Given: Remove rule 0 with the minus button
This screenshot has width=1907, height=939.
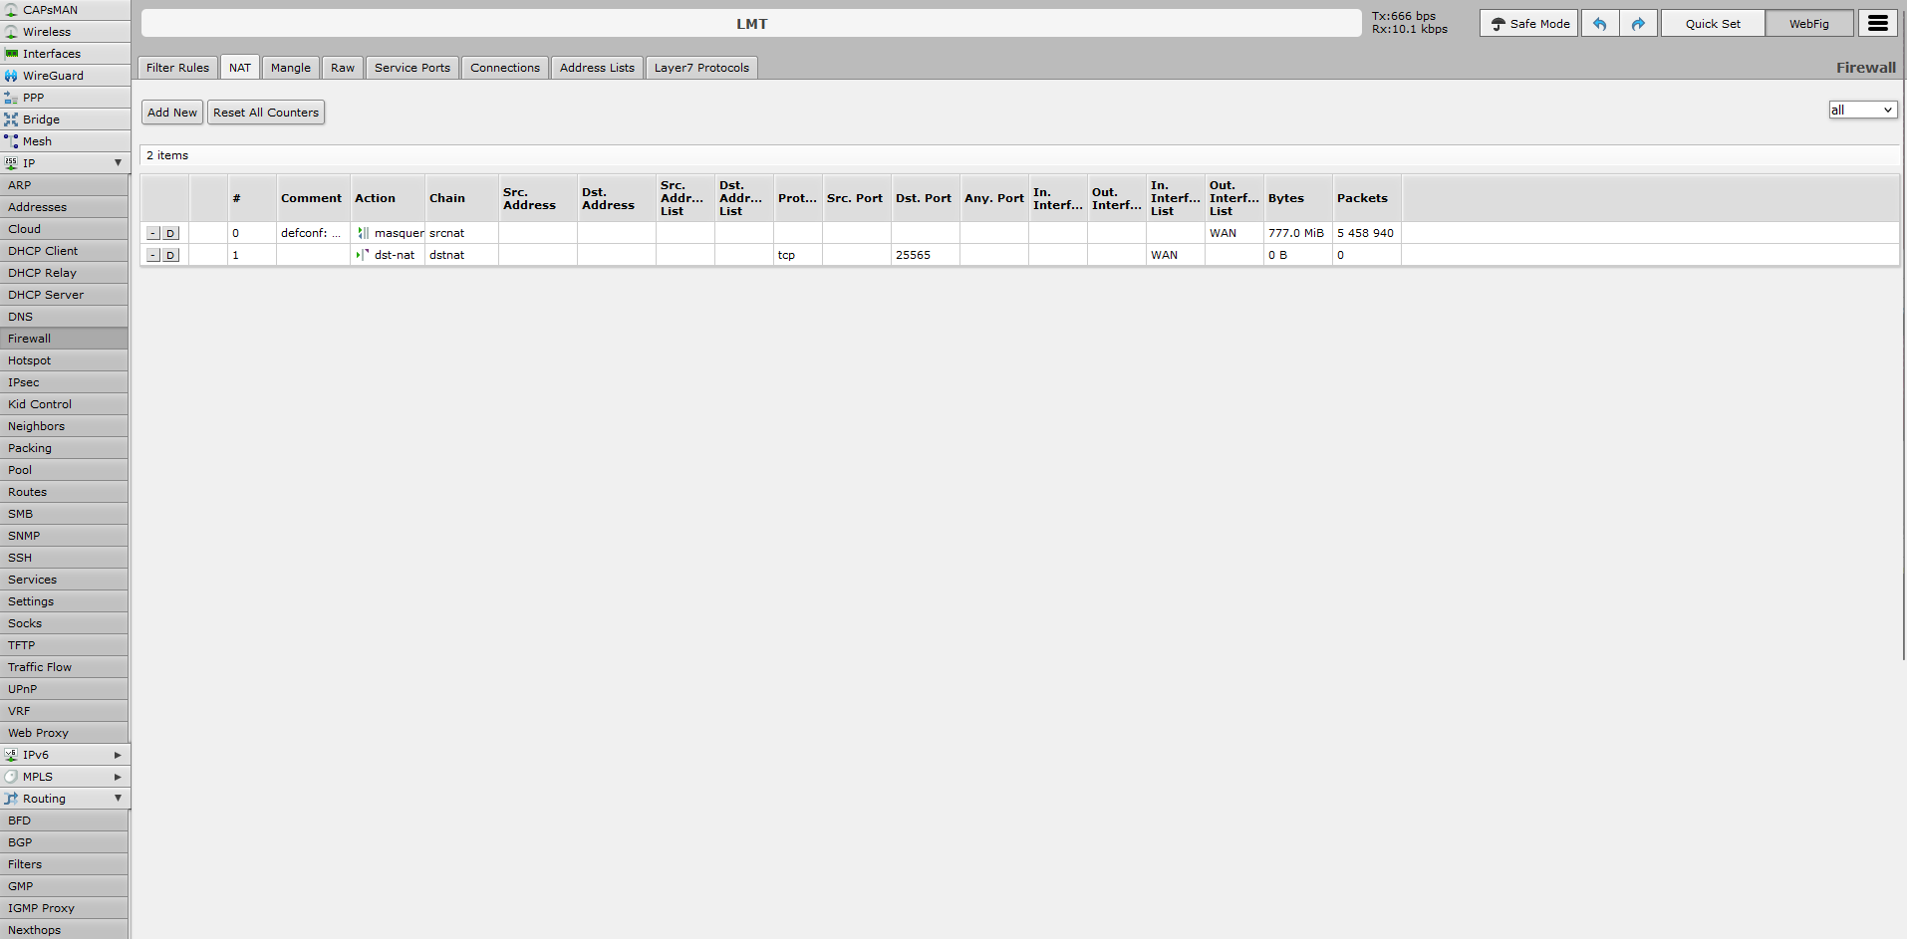Looking at the screenshot, I should (152, 233).
